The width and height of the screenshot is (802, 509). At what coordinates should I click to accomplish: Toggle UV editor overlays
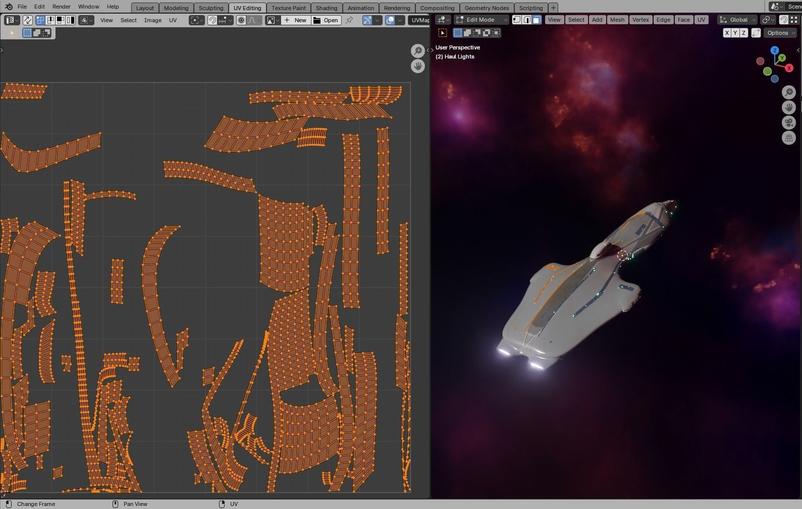pos(390,20)
